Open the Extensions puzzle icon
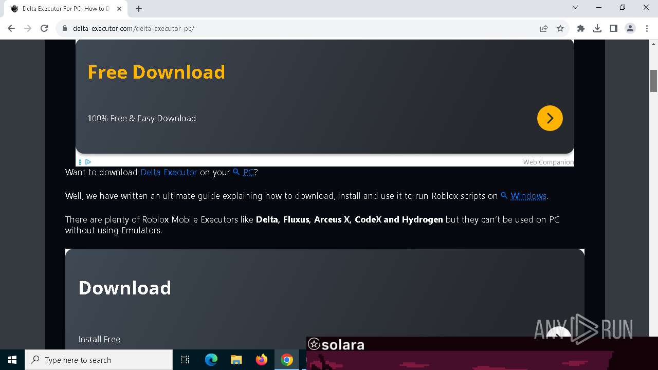Viewport: 658px width, 370px height. tap(581, 28)
